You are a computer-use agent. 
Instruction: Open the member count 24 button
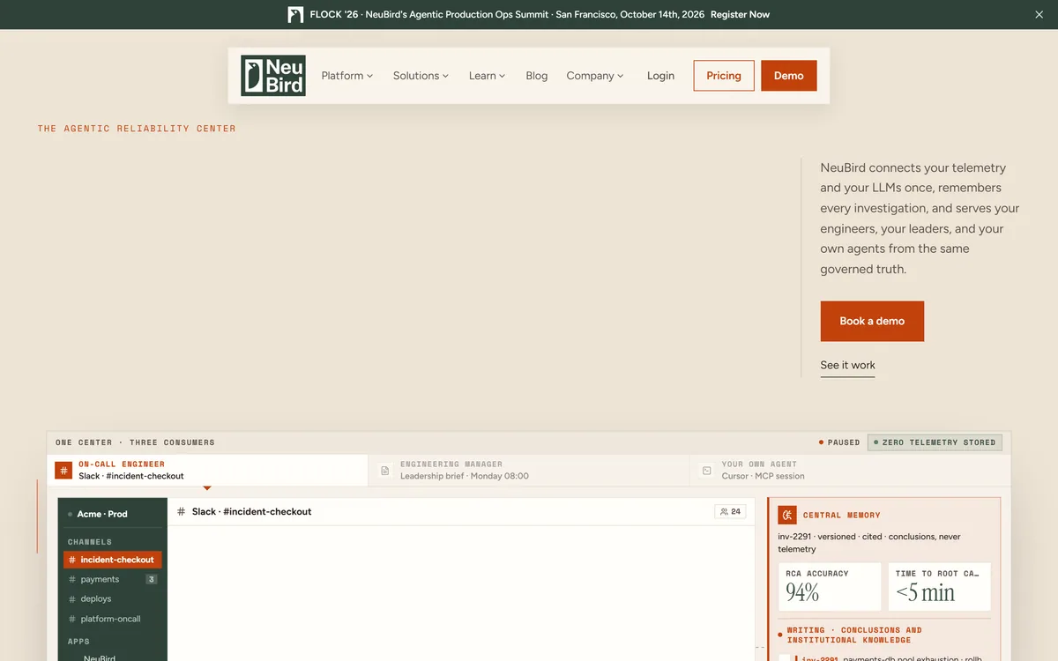(730, 511)
